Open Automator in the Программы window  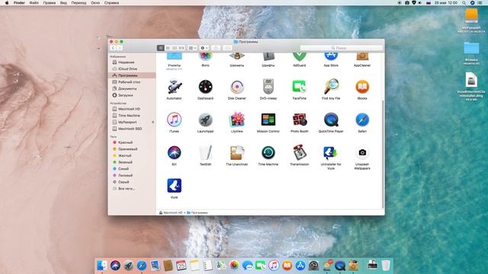click(174, 87)
